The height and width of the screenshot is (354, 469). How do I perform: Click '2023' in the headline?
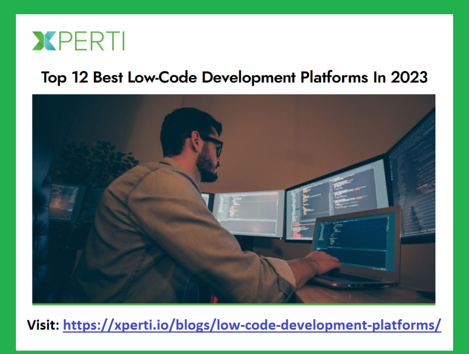[x=408, y=77]
